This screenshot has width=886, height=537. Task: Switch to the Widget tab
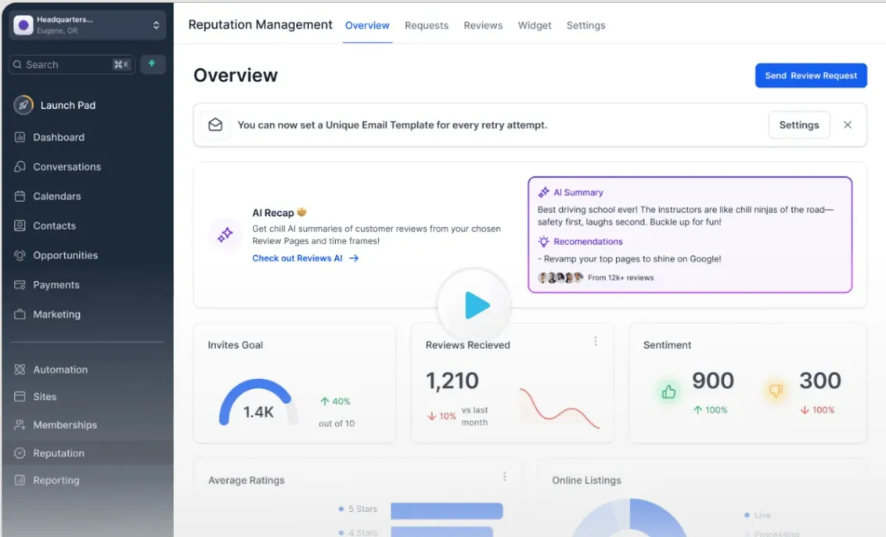(x=535, y=25)
